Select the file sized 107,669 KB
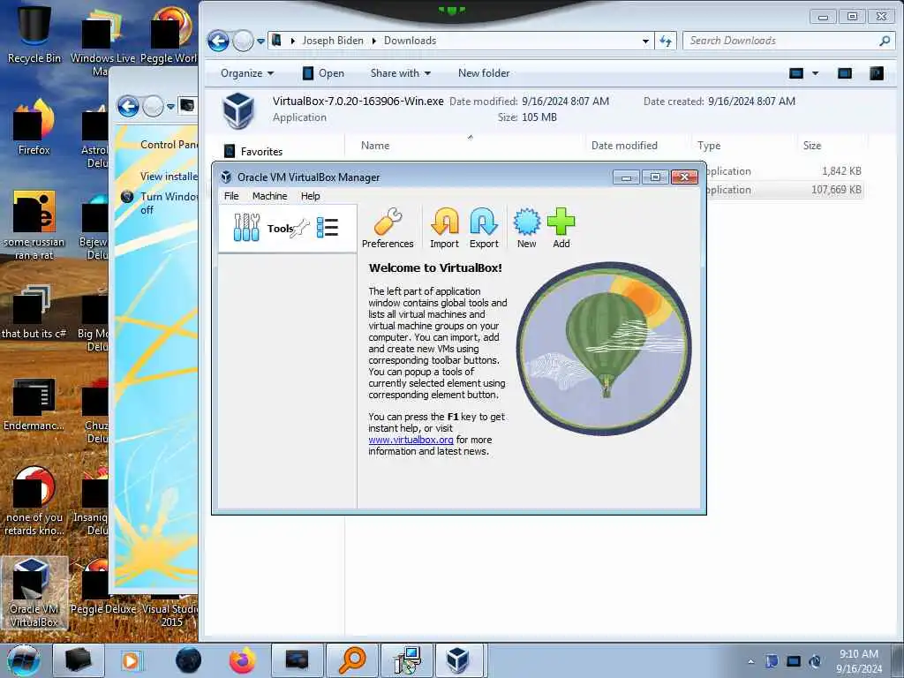This screenshot has width=904, height=678. [x=785, y=190]
